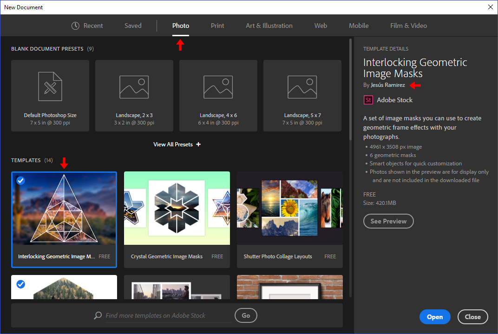Viewport: 498px width, 334px height.
Task: Click the Jesús Ramirez author link
Action: (x=388, y=85)
